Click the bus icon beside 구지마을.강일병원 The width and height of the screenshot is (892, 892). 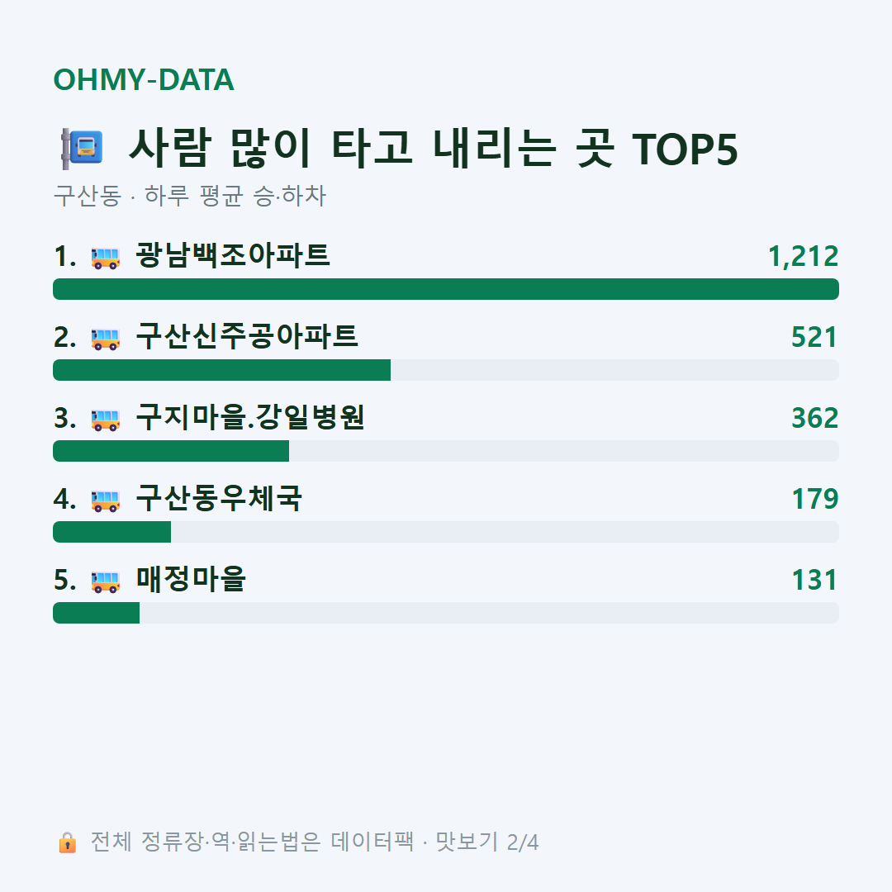click(x=105, y=420)
